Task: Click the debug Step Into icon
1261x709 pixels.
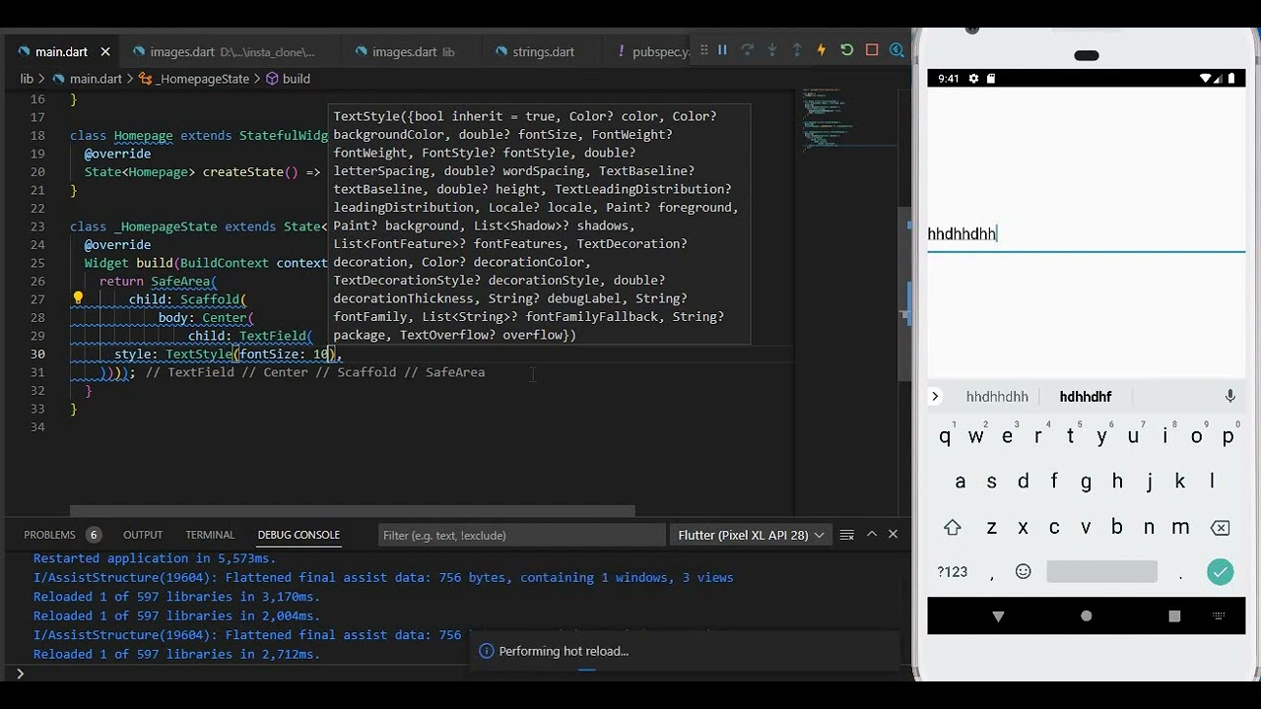Action: (772, 50)
